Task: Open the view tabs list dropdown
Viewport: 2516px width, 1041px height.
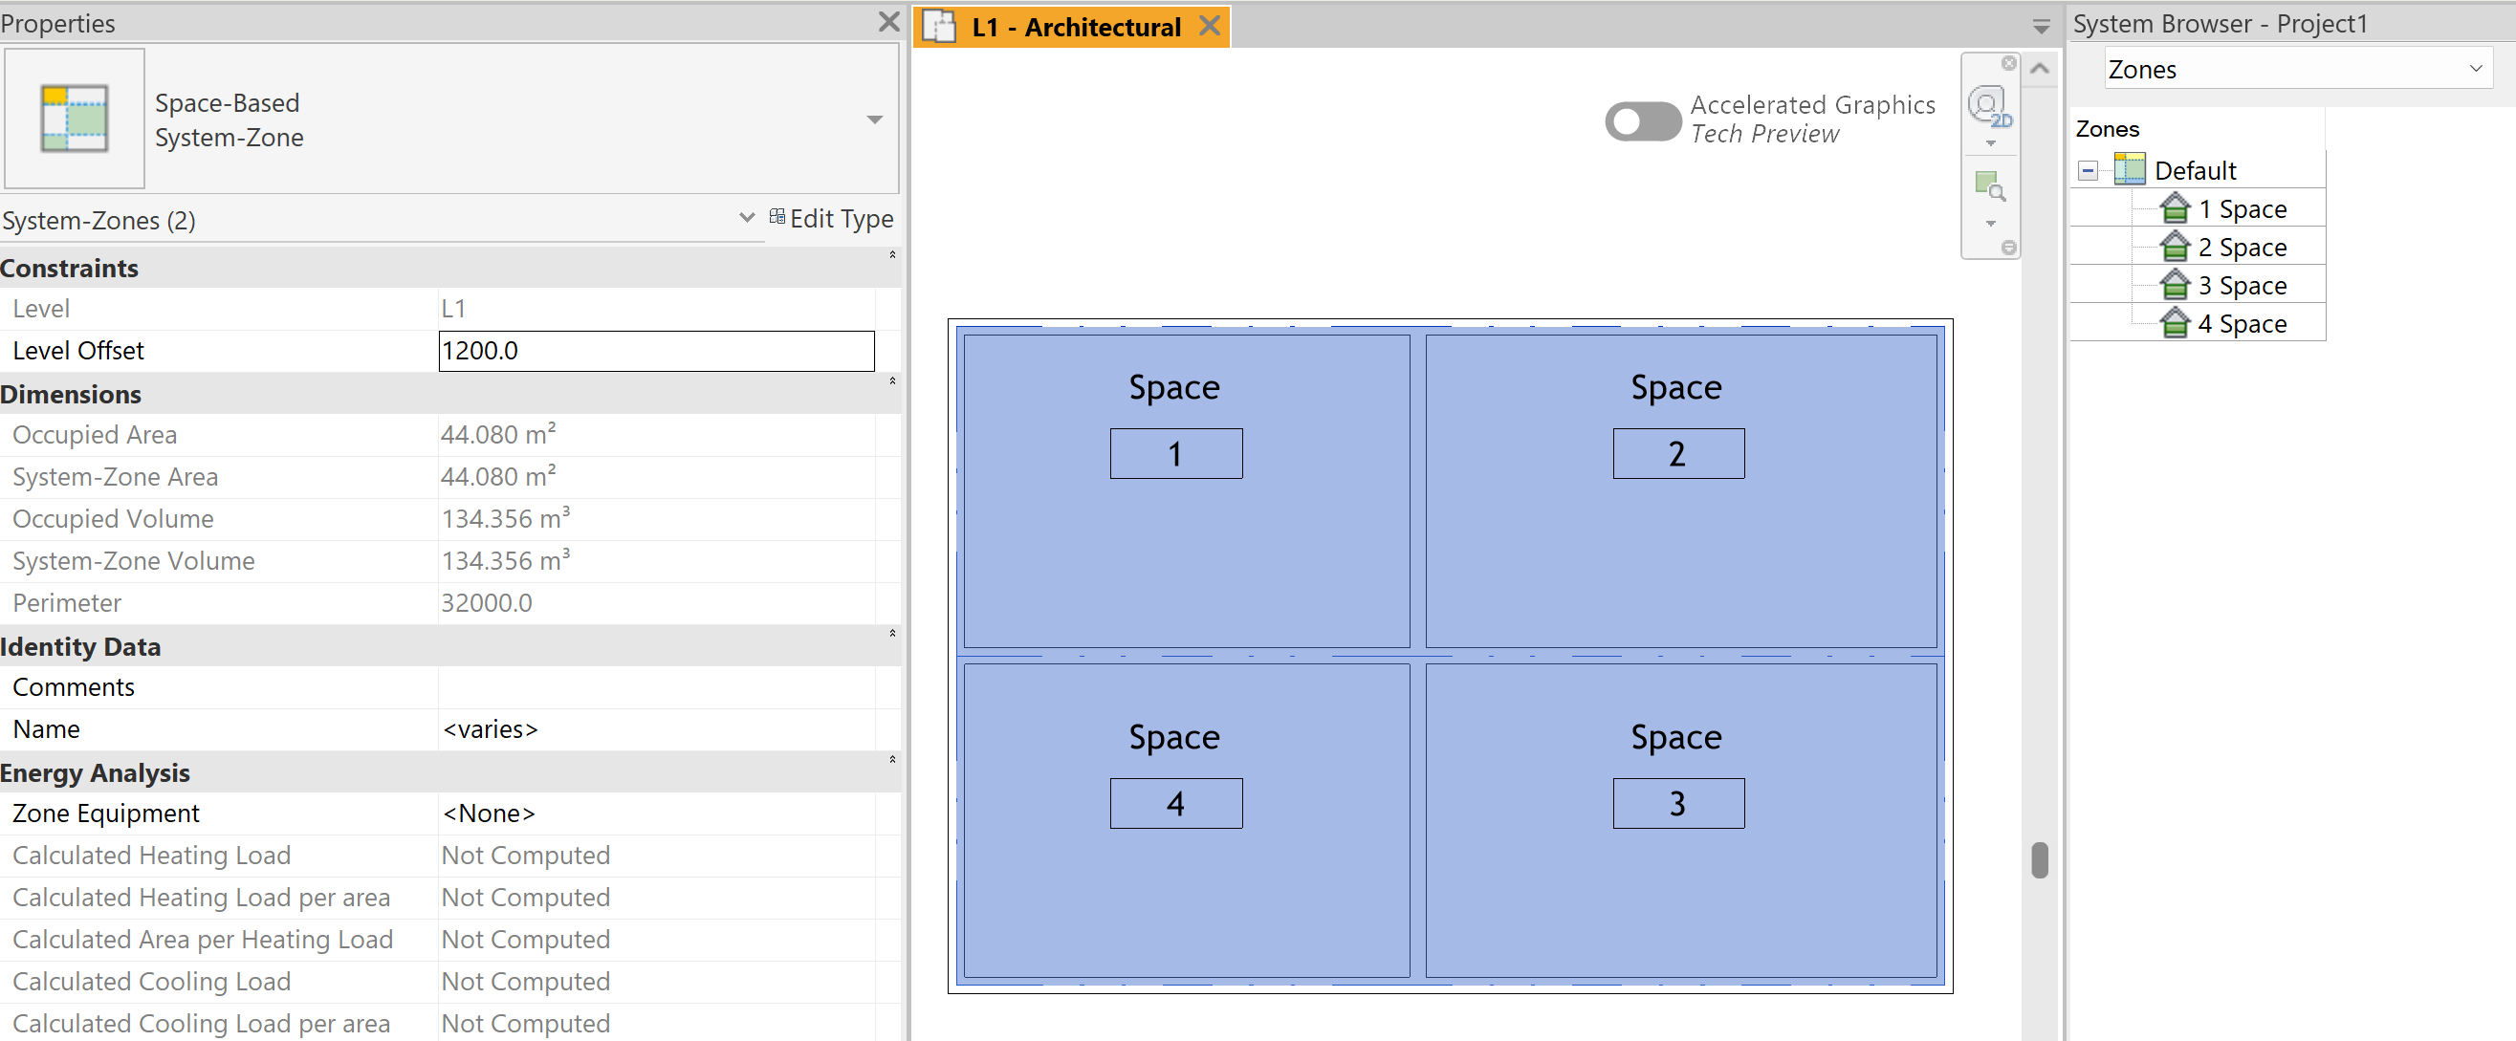Action: (x=2041, y=27)
